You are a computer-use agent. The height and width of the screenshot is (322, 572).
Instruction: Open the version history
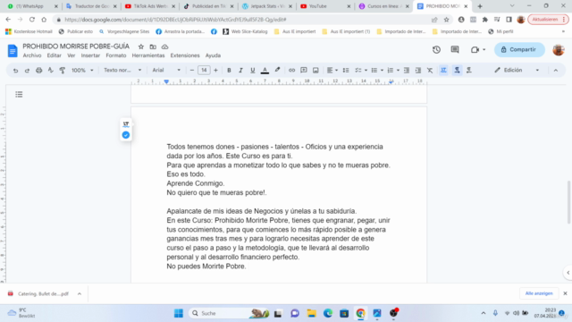pos(437,50)
